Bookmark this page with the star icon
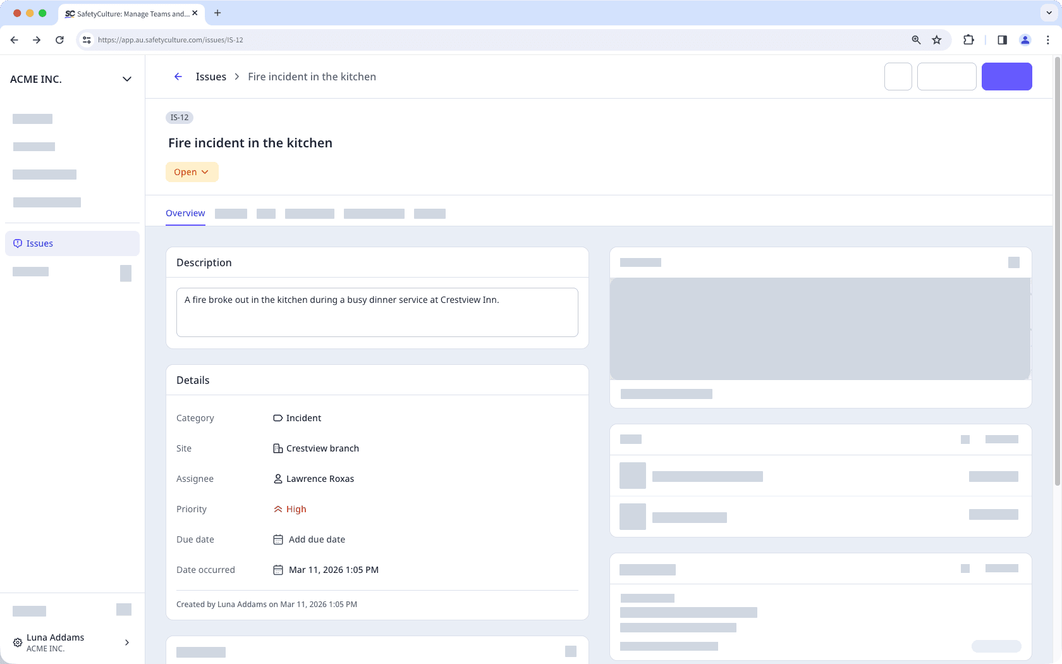The height and width of the screenshot is (664, 1062). click(937, 40)
